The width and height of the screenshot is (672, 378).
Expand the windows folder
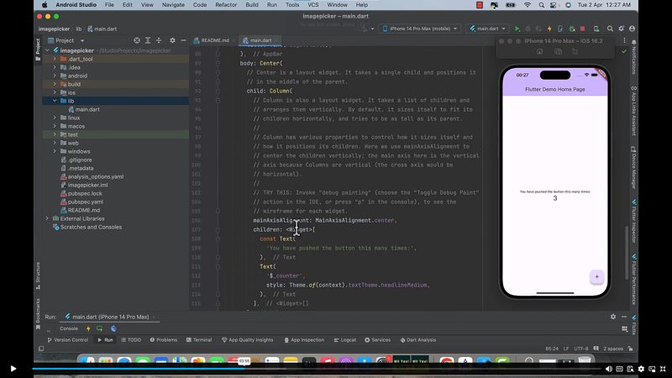(x=55, y=151)
